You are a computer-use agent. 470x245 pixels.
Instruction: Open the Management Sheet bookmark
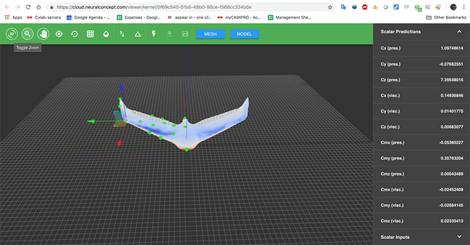289,17
